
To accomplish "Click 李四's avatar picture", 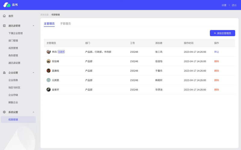I will pos(49,52).
